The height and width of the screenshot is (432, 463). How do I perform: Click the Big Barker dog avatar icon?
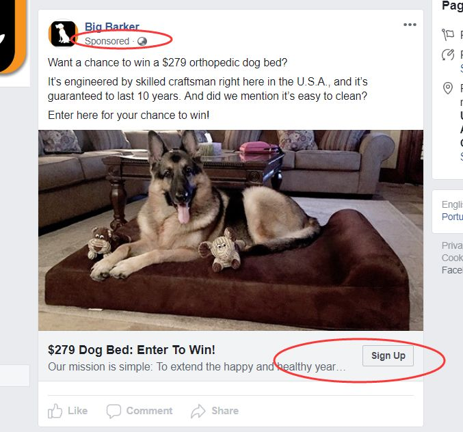click(63, 33)
